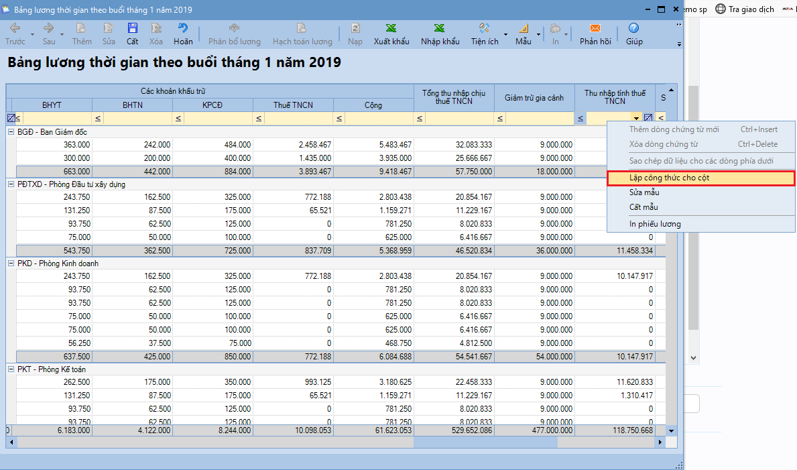797x470 pixels.
Task: Open the Tiện ích dropdown arrow
Action: [x=505, y=34]
